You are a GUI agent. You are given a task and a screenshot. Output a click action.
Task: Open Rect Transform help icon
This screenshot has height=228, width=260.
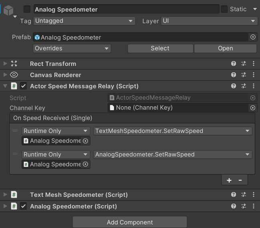pyautogui.click(x=234, y=63)
